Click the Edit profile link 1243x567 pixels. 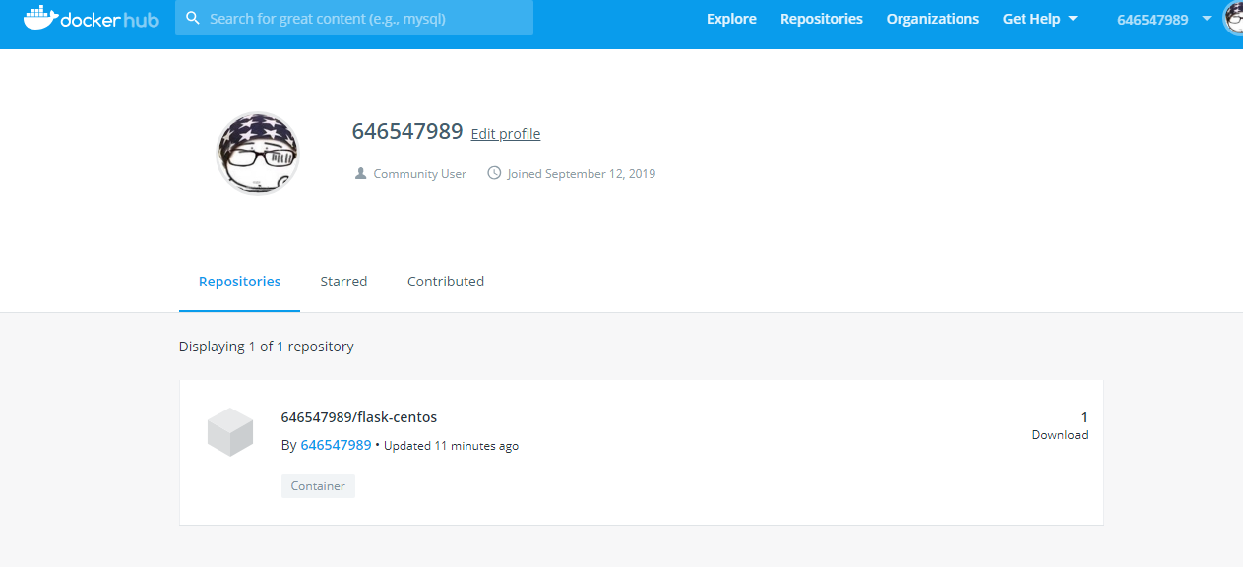[506, 134]
